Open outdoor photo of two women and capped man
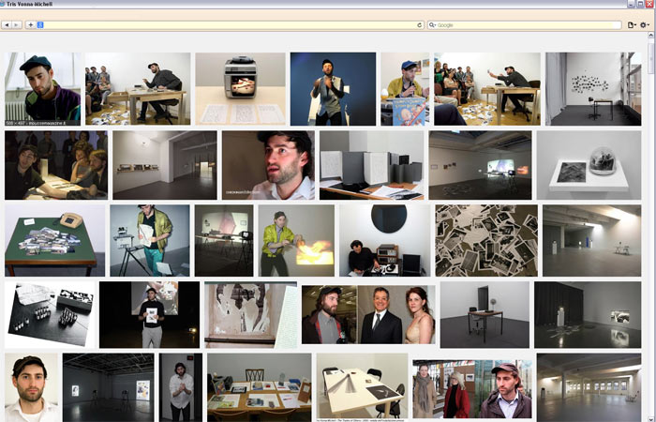 pos(472,389)
